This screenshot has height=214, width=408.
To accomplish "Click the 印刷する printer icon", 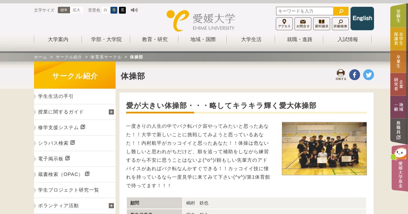I will click(x=341, y=74).
